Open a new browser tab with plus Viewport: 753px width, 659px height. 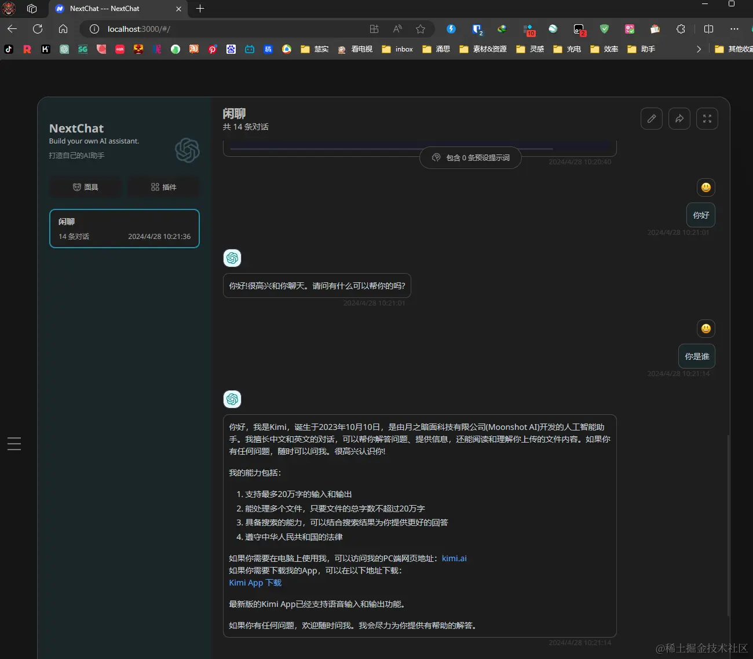click(x=200, y=9)
